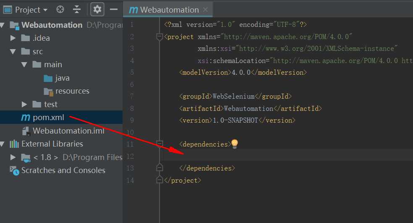Select the java source folder
413x223 pixels.
coord(62,78)
